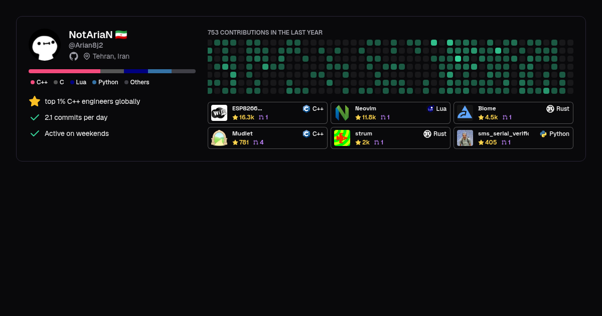Click the Tehran, Iran location text
The image size is (602, 316).
click(111, 56)
